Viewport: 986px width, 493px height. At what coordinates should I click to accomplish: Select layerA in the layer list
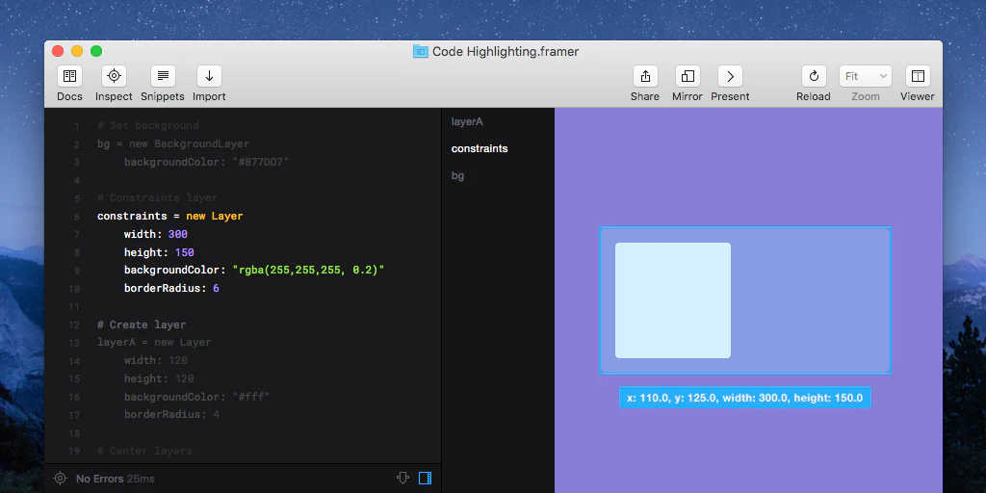tap(467, 122)
